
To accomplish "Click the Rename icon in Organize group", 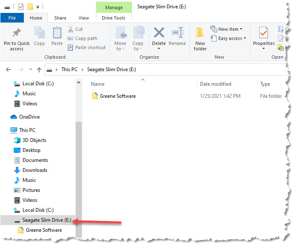I will coord(177,33).
